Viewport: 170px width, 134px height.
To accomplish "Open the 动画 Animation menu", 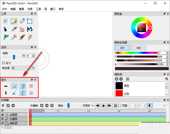I will (x=30, y=9).
